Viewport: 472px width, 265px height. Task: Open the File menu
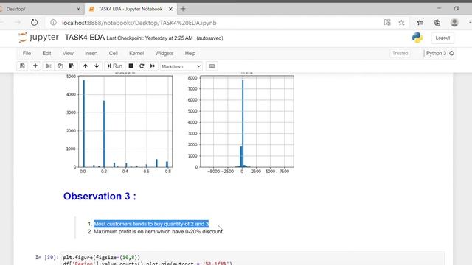click(27, 53)
